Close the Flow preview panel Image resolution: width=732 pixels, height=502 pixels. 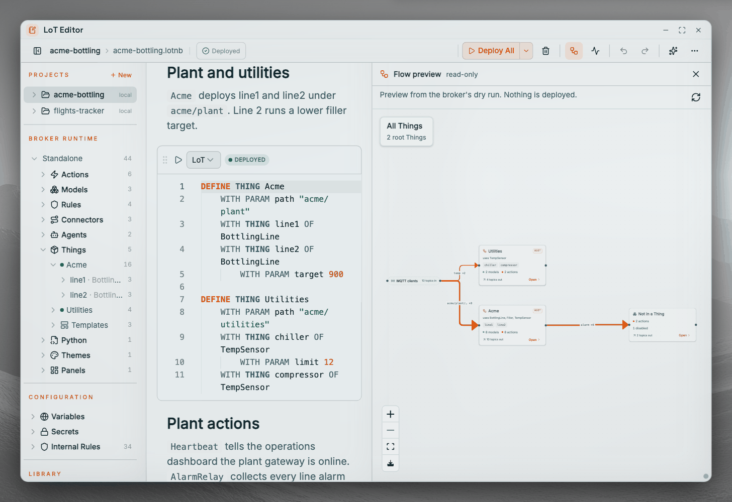[696, 74]
